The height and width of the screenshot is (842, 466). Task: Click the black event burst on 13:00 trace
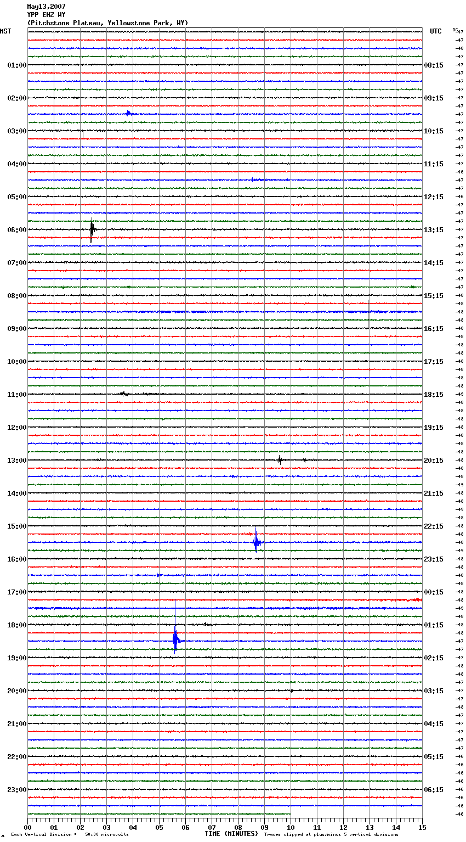pyautogui.click(x=280, y=460)
